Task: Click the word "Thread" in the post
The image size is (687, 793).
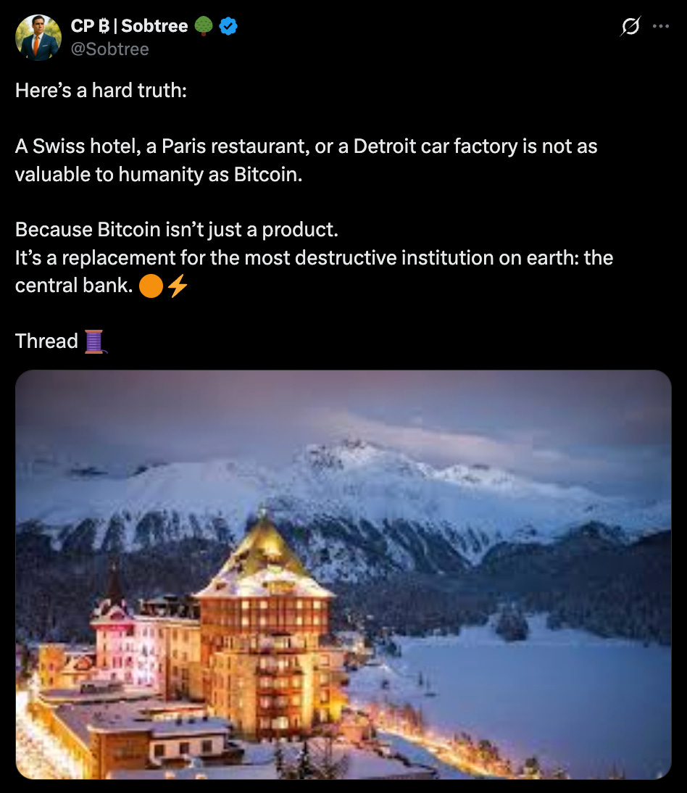Action: point(46,341)
